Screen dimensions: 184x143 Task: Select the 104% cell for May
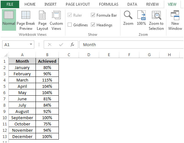pyautogui.click(x=47, y=93)
